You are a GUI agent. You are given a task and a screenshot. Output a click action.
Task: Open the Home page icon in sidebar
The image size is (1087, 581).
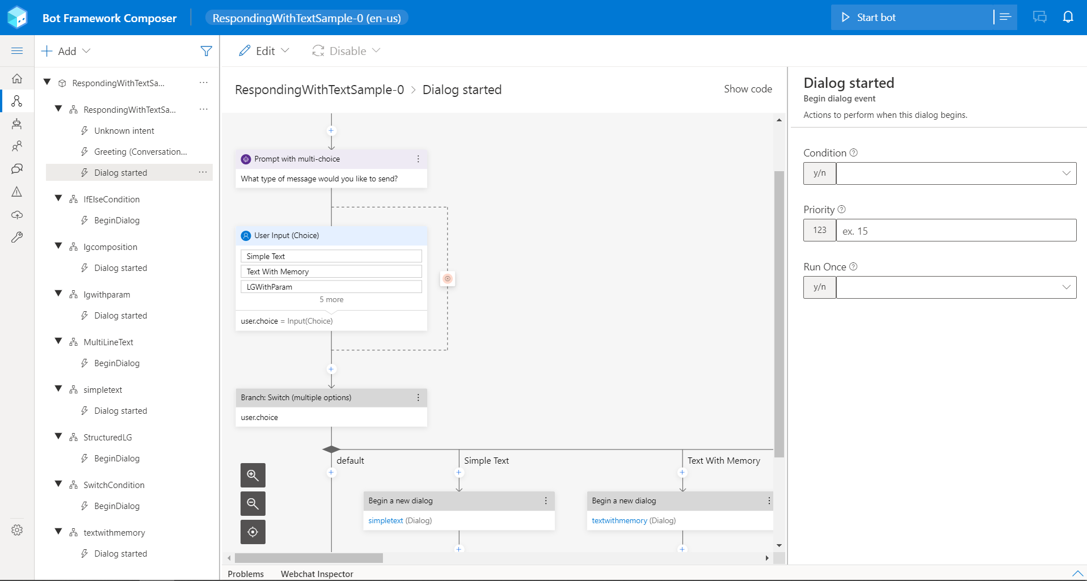[17, 78]
